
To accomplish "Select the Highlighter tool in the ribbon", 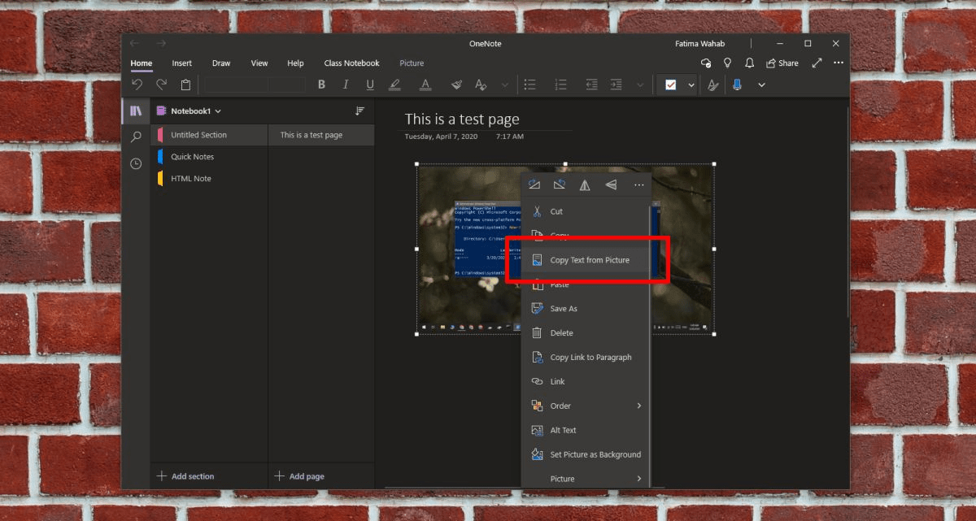I will 394,85.
